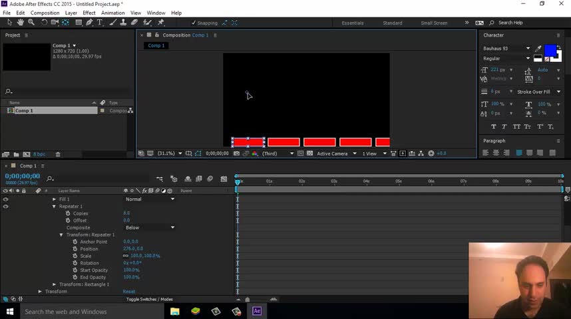The image size is (571, 319).
Task: Select the Horizontal Type tool
Action: tap(100, 23)
